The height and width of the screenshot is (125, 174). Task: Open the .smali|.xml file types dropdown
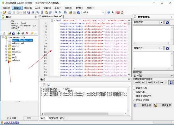[x=150, y=83]
